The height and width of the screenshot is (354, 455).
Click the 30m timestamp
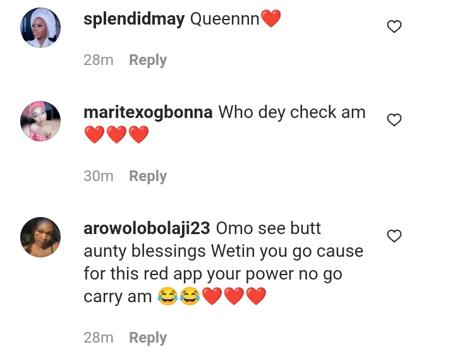[99, 176]
